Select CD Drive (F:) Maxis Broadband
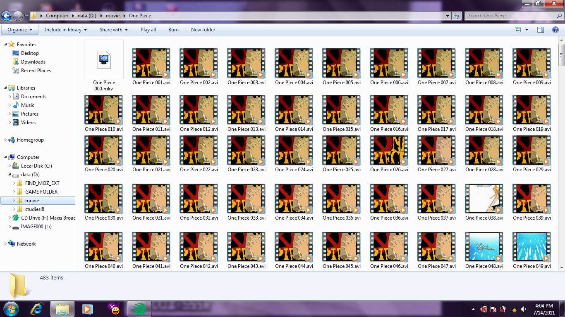 [44, 218]
